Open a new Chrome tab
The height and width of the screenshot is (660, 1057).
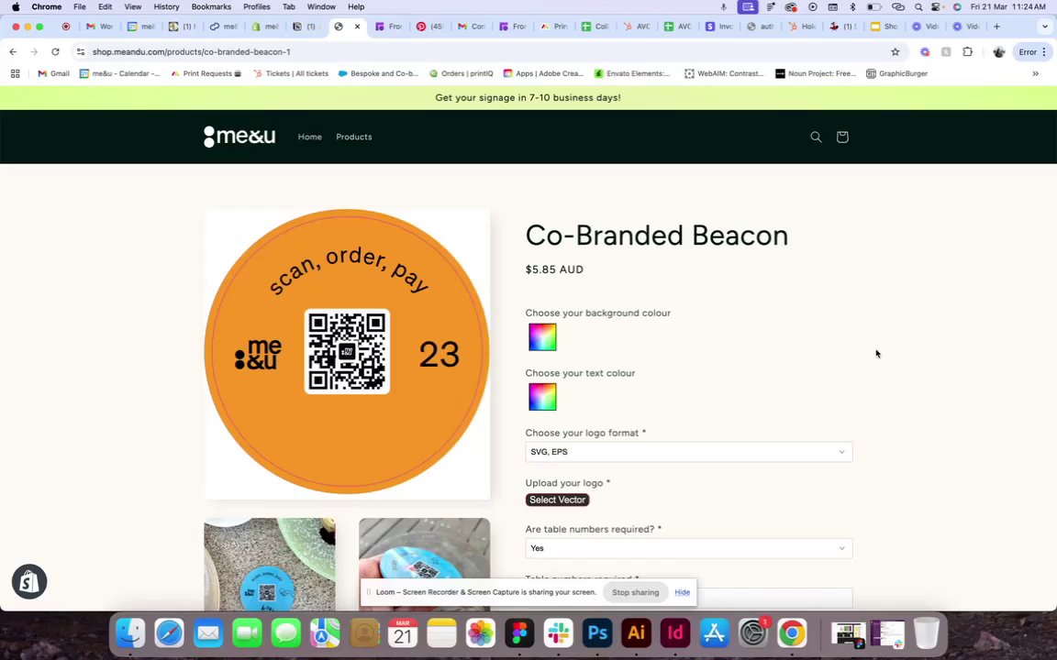[996, 27]
